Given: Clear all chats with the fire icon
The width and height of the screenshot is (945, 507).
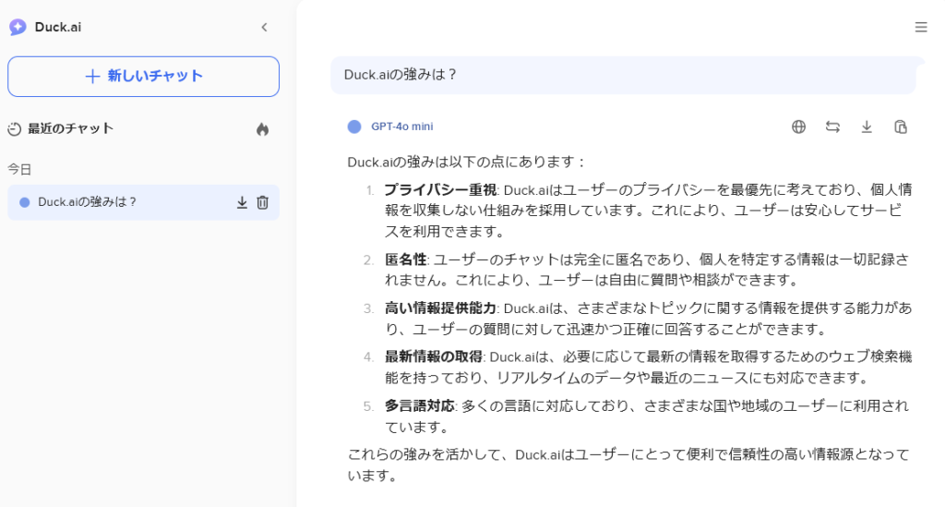Looking at the screenshot, I should pyautogui.click(x=262, y=129).
